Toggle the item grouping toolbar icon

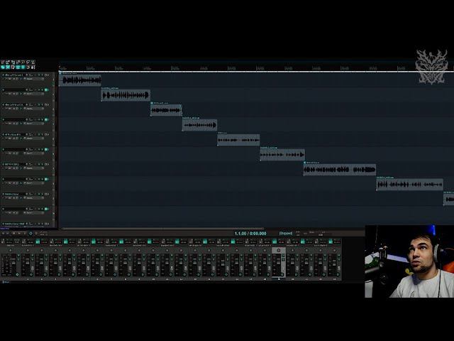[8, 67]
